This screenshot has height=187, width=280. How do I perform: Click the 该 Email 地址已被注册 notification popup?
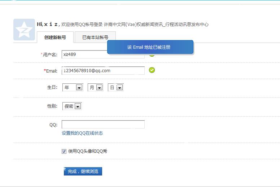150,47
